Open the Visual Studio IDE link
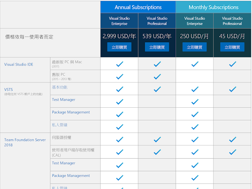 click(x=19, y=64)
